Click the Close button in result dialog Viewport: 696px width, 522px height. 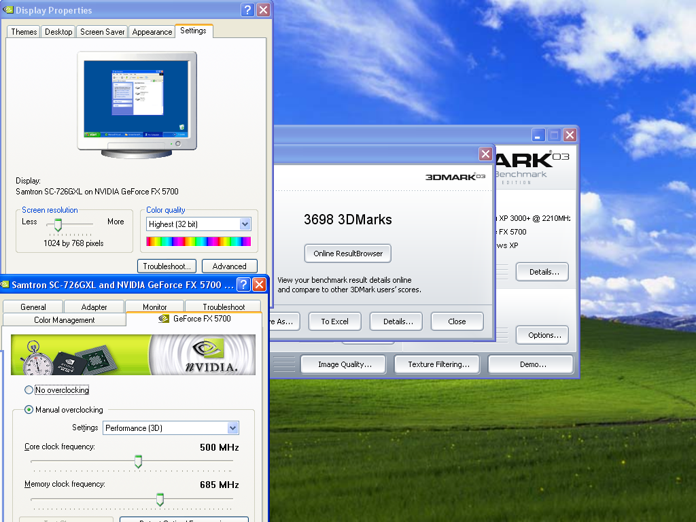pyautogui.click(x=457, y=321)
